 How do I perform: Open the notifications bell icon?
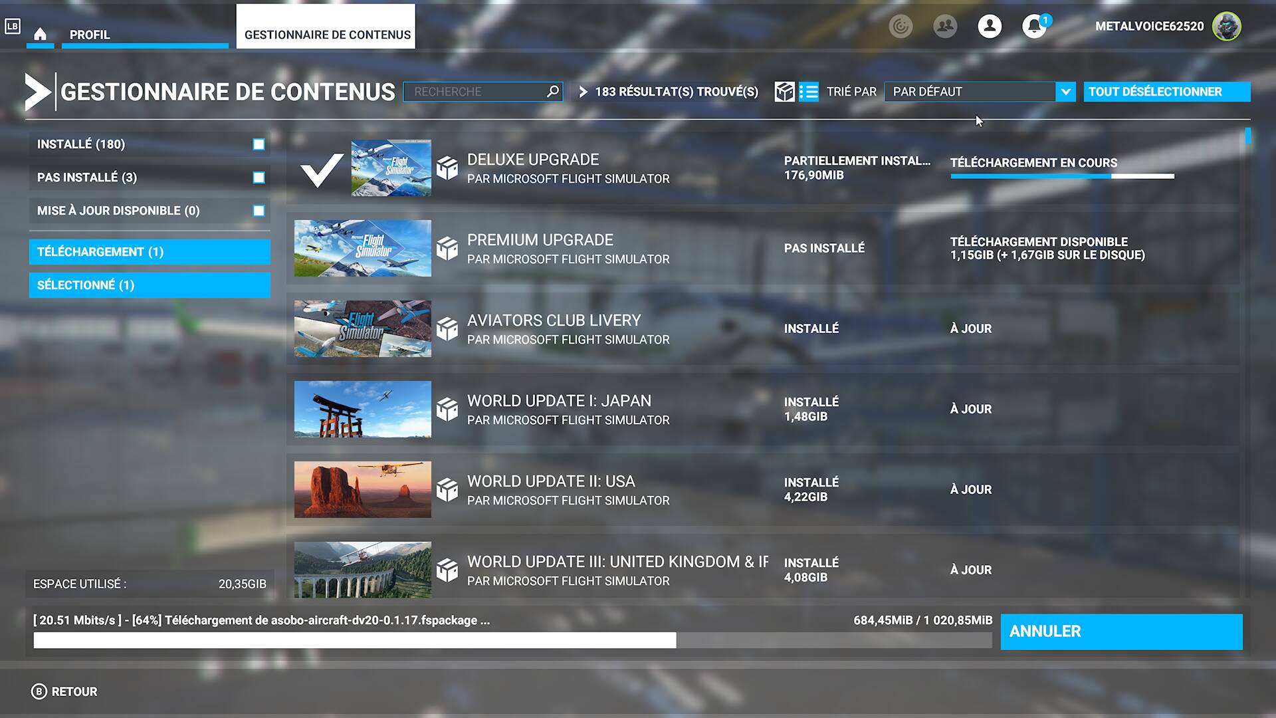pos(1033,27)
